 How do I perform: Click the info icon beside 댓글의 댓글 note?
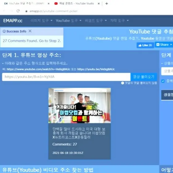tap(122, 83)
